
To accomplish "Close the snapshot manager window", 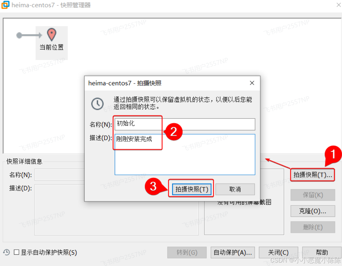I will (x=339, y=5).
